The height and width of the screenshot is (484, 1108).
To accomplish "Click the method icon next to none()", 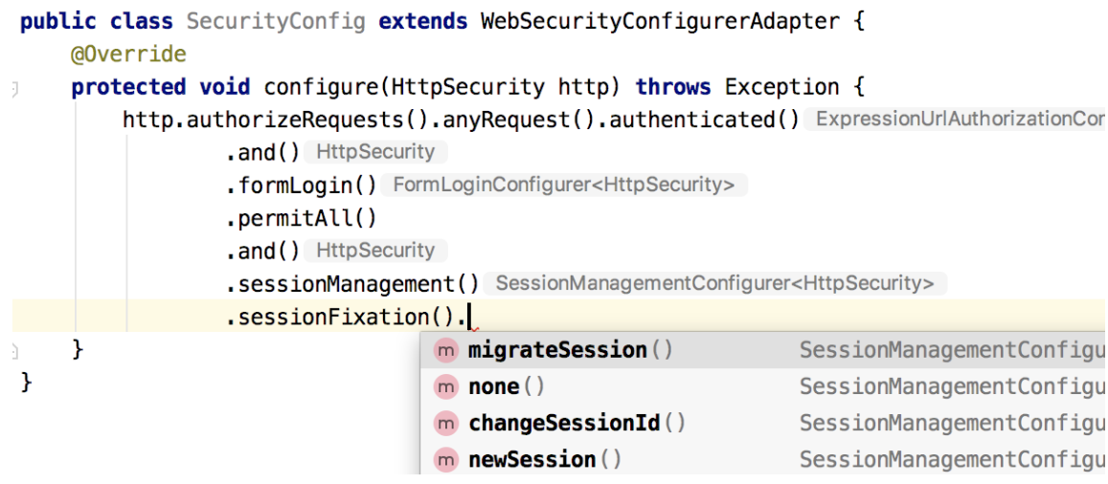I will [x=445, y=387].
